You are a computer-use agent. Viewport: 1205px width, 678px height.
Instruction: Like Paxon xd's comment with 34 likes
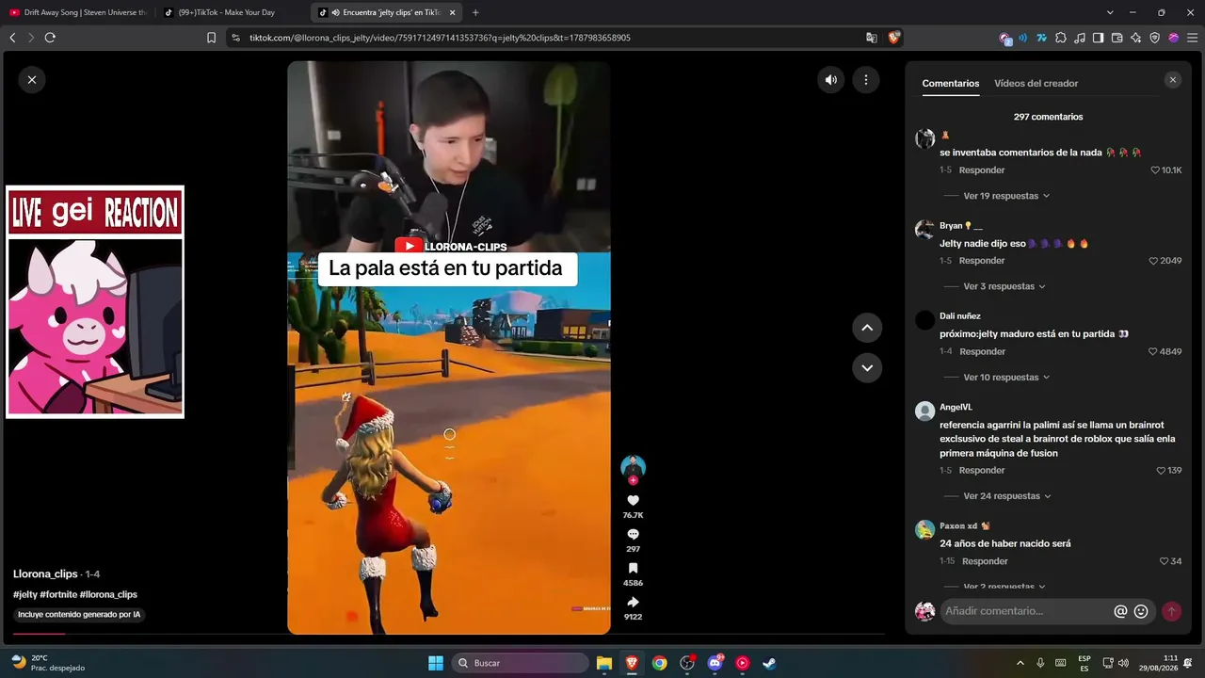(1165, 561)
